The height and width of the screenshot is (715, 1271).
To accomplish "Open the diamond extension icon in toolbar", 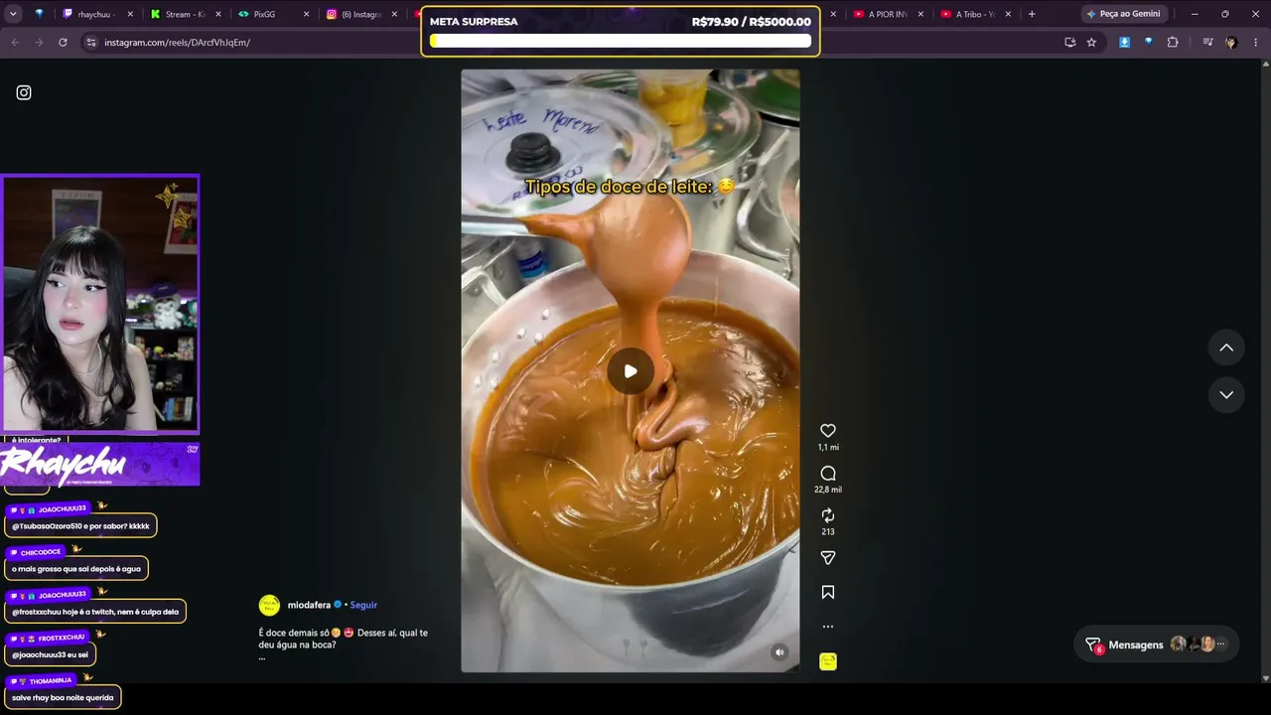I will (1148, 43).
